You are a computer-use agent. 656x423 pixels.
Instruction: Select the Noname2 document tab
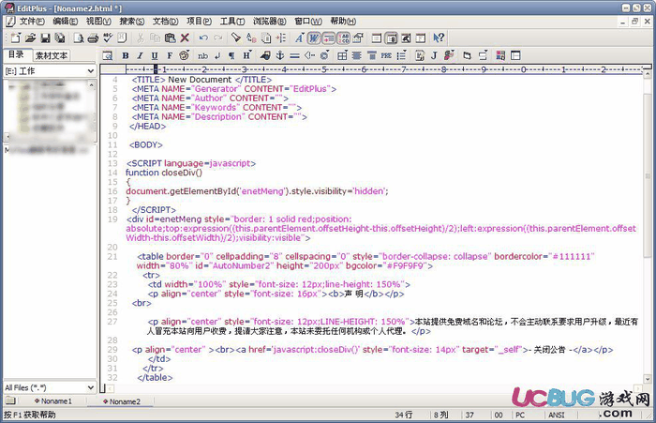[122, 401]
